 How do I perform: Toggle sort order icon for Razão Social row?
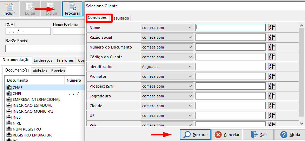272,37
